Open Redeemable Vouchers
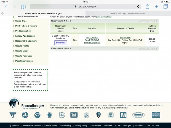 [26, 41]
